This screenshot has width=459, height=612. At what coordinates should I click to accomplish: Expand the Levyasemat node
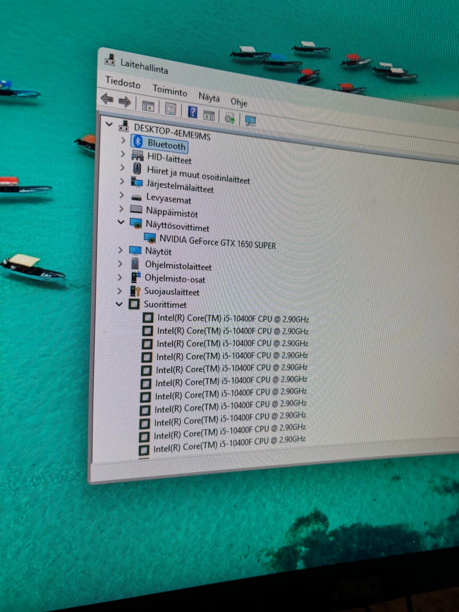click(121, 195)
